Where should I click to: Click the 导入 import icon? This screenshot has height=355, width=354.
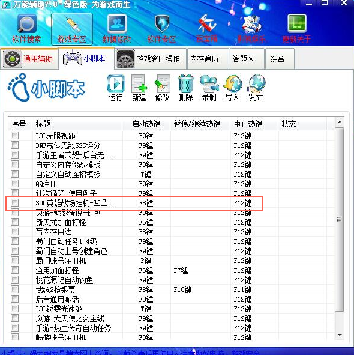233,83
